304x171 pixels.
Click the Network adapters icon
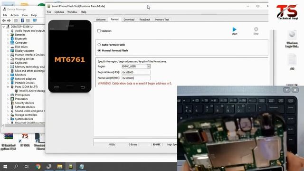point(12,79)
